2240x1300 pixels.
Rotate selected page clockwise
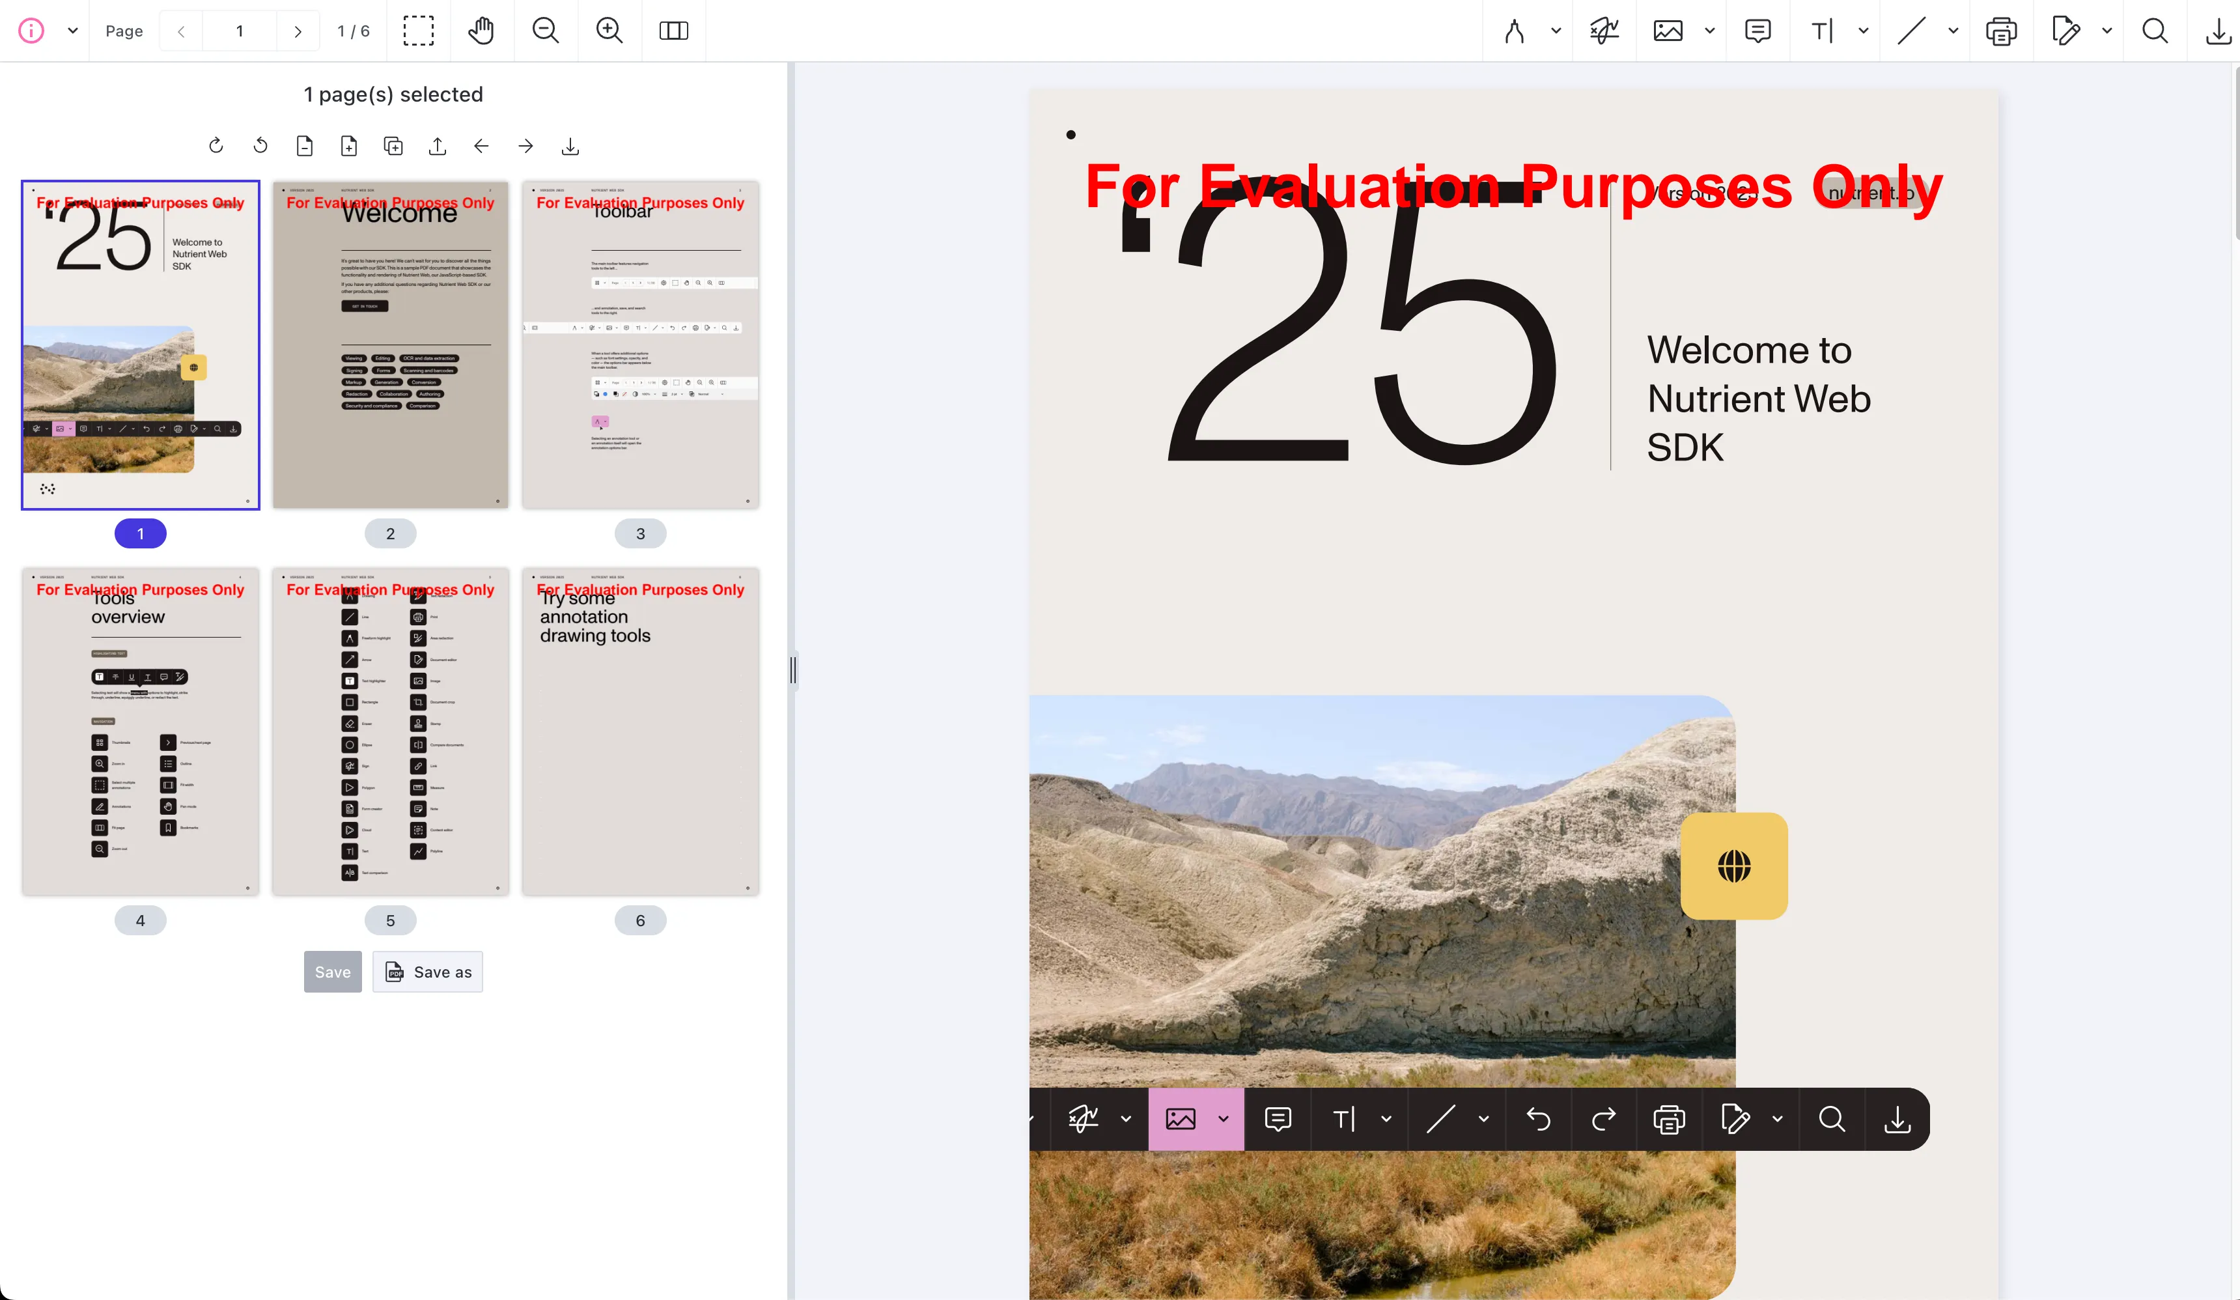216,146
